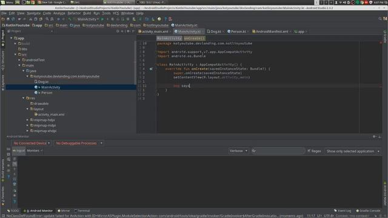Toggle the Regex checkbox
The height and width of the screenshot is (218, 388).
pyautogui.click(x=309, y=151)
